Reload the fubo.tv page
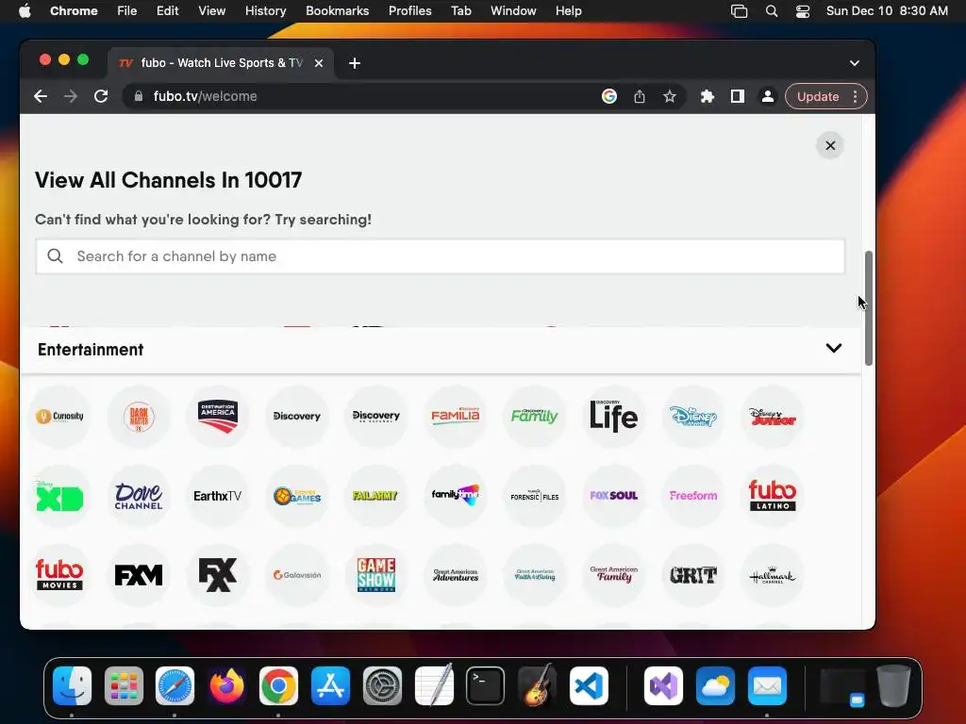This screenshot has width=966, height=724. click(101, 97)
